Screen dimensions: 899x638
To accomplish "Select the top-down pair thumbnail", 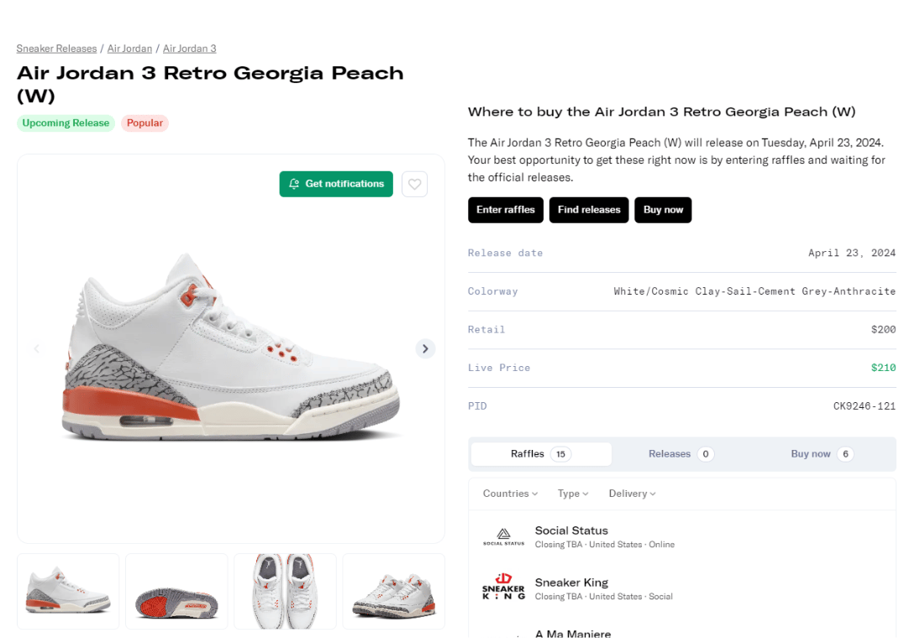I will tap(285, 591).
